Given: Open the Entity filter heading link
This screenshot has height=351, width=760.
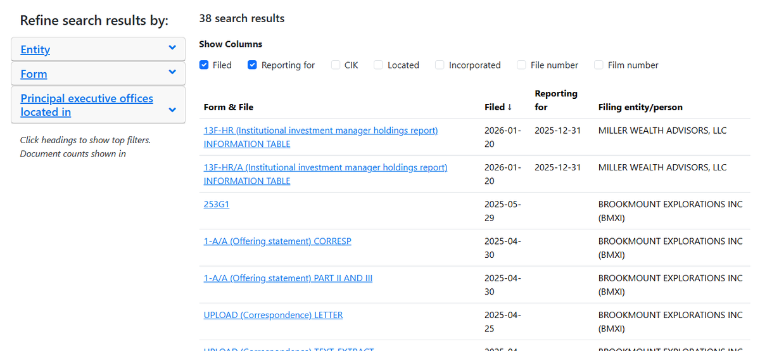Looking at the screenshot, I should (35, 49).
